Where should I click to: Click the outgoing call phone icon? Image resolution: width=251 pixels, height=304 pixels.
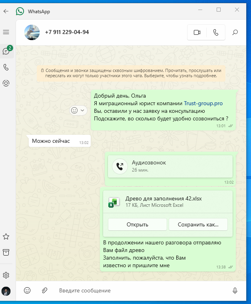tap(120, 166)
